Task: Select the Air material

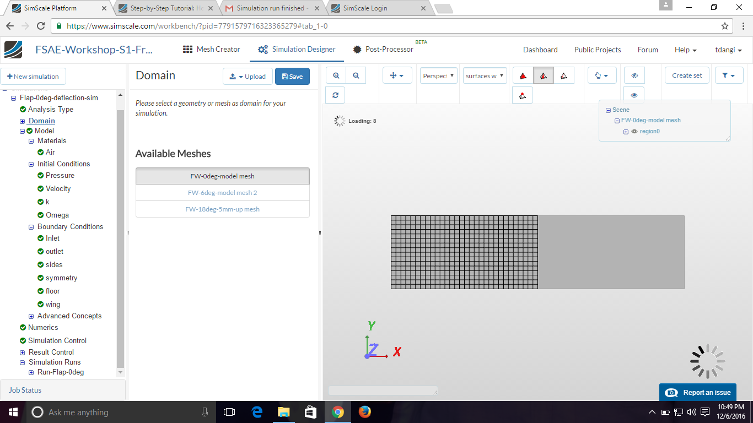Action: tap(50, 153)
